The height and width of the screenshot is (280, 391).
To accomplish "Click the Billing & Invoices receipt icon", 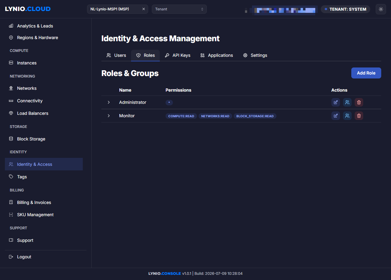I will pyautogui.click(x=11, y=202).
